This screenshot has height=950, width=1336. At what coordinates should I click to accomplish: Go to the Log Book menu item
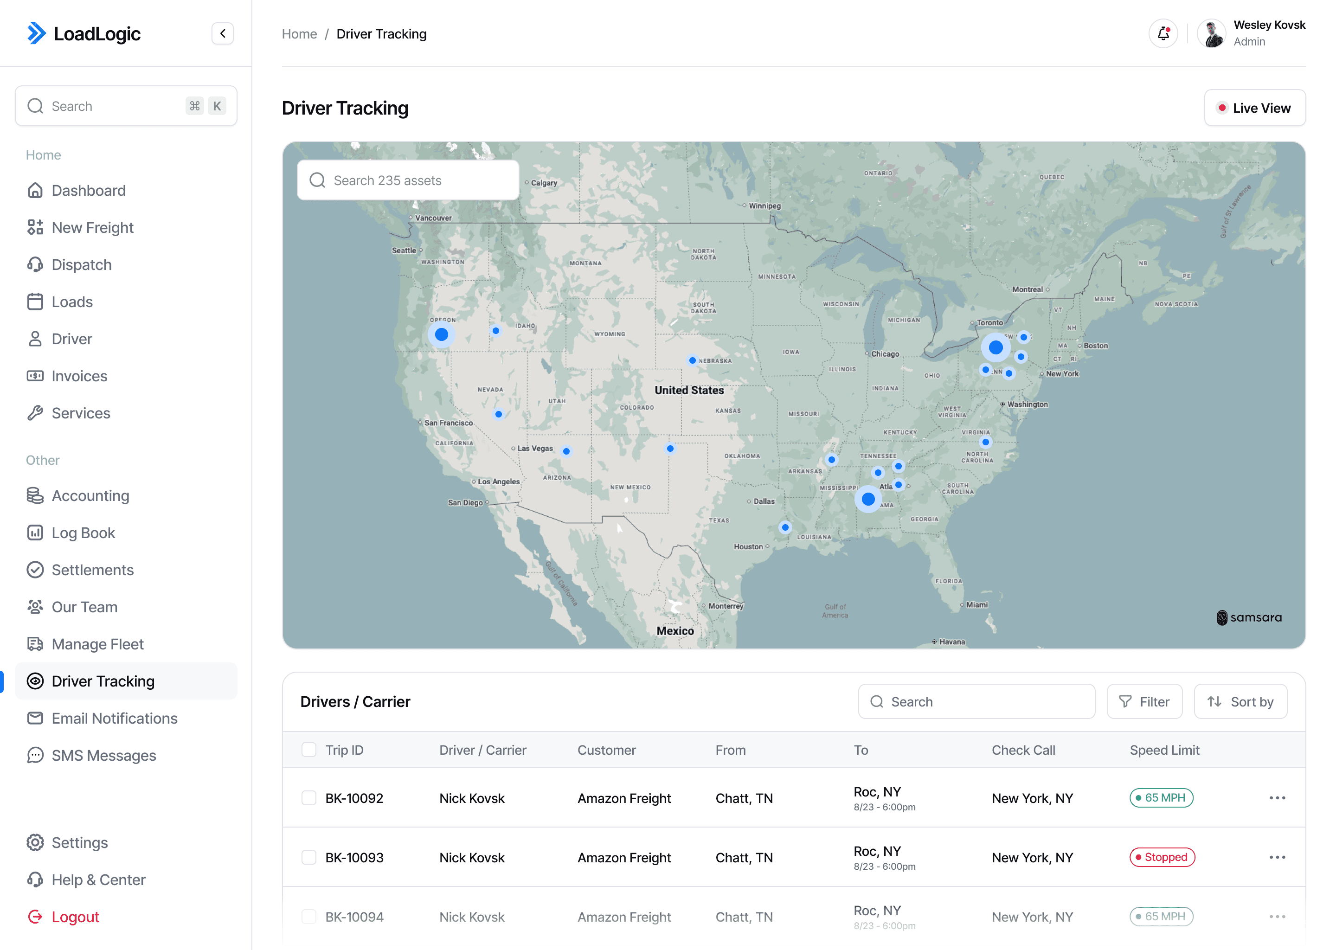(83, 533)
